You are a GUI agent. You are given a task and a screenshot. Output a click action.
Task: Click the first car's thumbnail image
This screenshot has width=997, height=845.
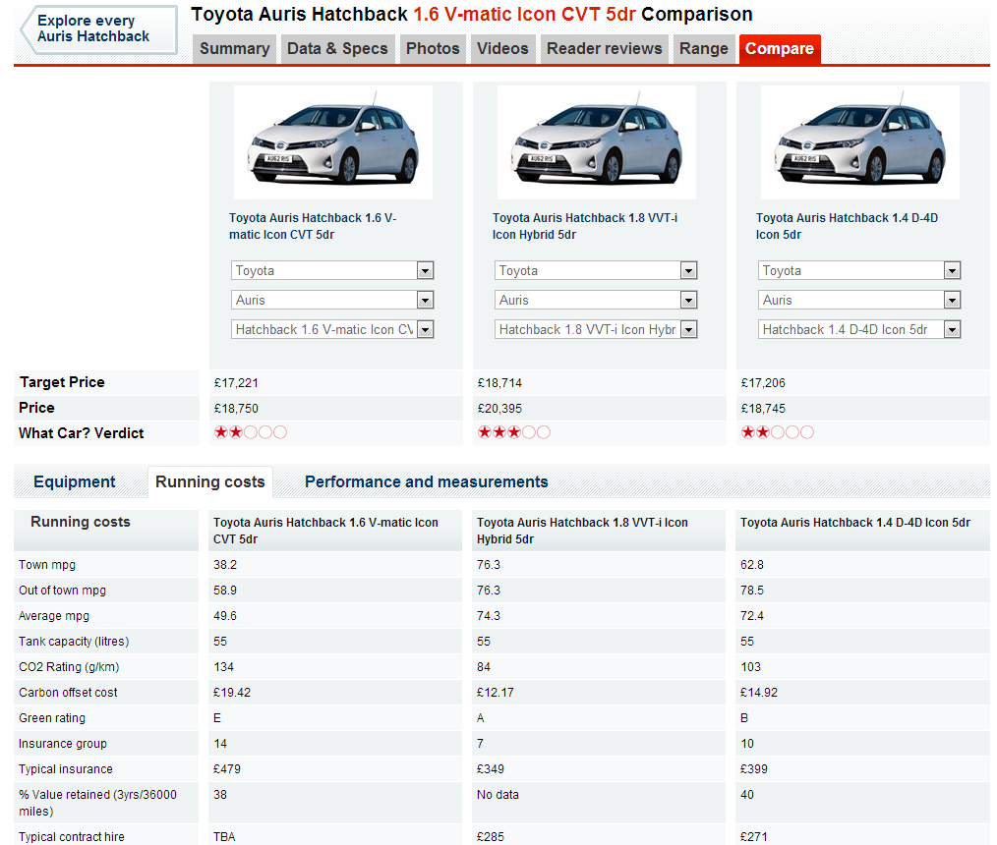click(332, 142)
